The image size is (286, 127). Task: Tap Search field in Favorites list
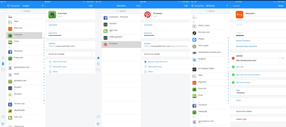click(x=121, y=11)
